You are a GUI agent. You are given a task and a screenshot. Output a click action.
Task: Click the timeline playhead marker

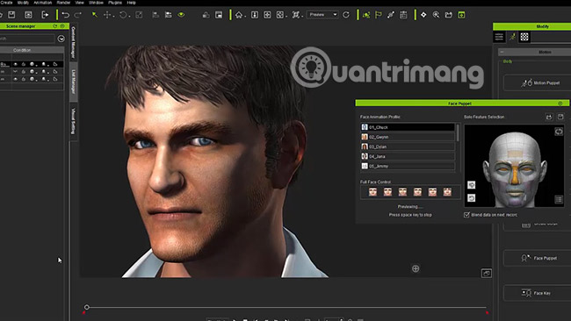pos(87,307)
